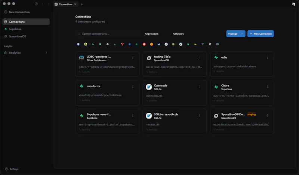Expand the Manage button dropdown arrow
The image size is (299, 175).
click(242, 34)
